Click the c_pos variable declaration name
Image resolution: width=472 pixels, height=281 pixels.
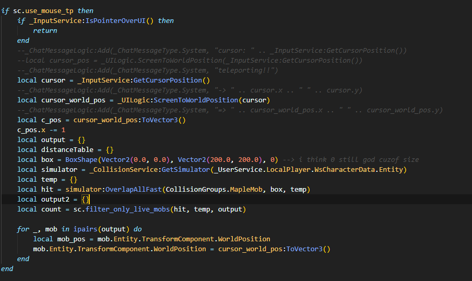click(51, 120)
